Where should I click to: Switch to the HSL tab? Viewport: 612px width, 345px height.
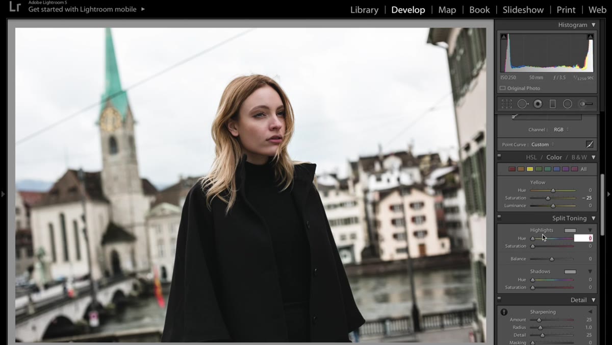[x=531, y=157]
